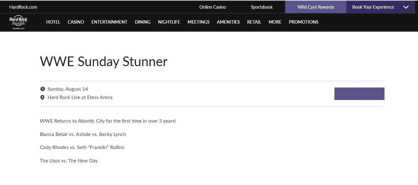Click the purple button beside event details
Viewport: 418px width, 185px height.
tap(359, 94)
